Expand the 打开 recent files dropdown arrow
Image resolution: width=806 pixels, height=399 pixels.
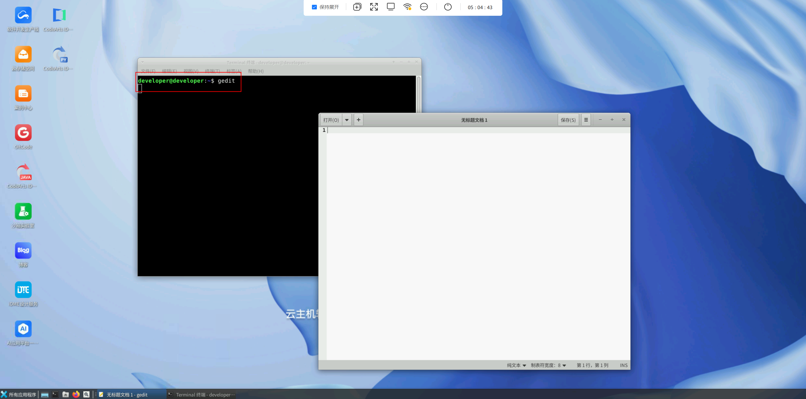(x=347, y=120)
